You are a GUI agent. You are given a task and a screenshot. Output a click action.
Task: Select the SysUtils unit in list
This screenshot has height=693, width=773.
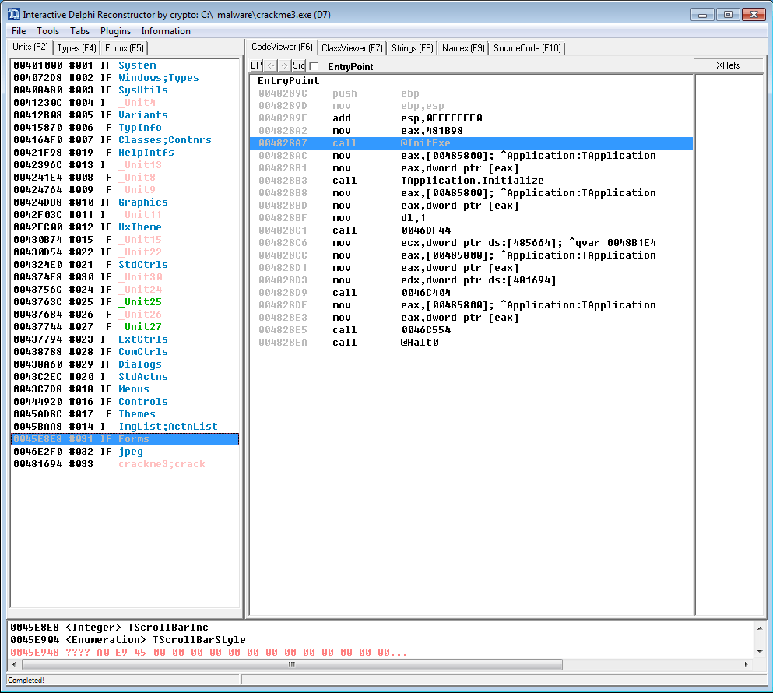tap(142, 90)
